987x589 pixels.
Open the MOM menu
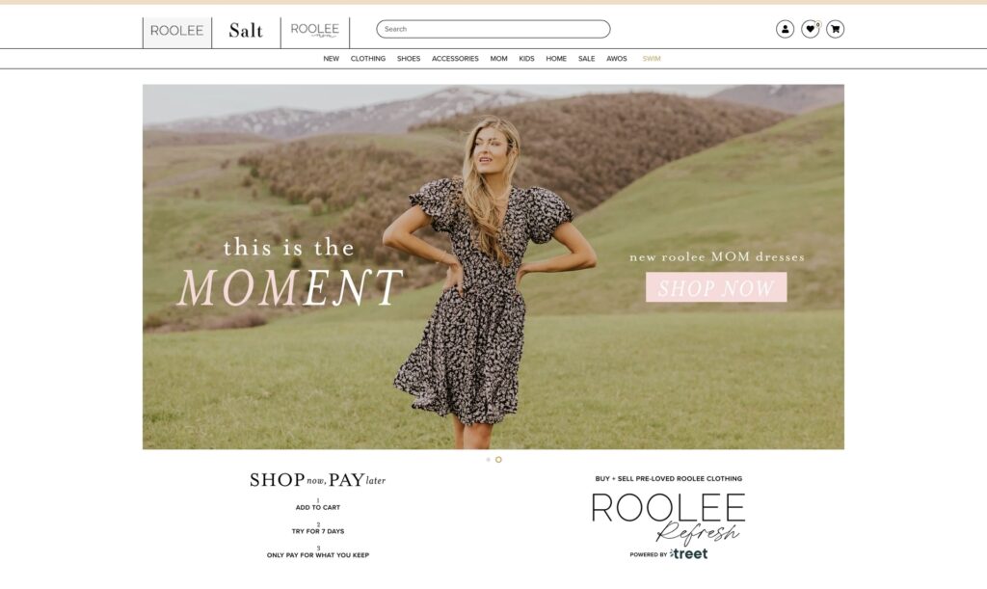[x=498, y=59]
